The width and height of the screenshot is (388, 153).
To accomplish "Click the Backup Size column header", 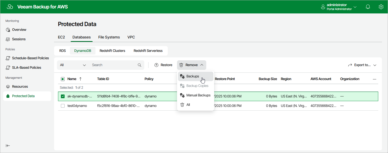I will click(x=268, y=79).
